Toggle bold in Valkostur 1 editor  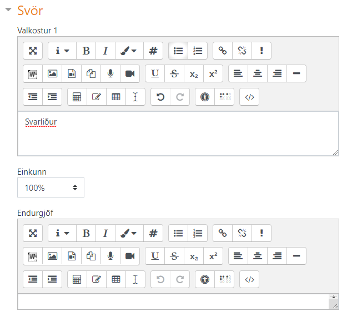(86, 51)
